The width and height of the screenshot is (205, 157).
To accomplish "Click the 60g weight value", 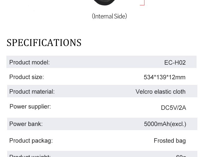I will [x=181, y=156].
